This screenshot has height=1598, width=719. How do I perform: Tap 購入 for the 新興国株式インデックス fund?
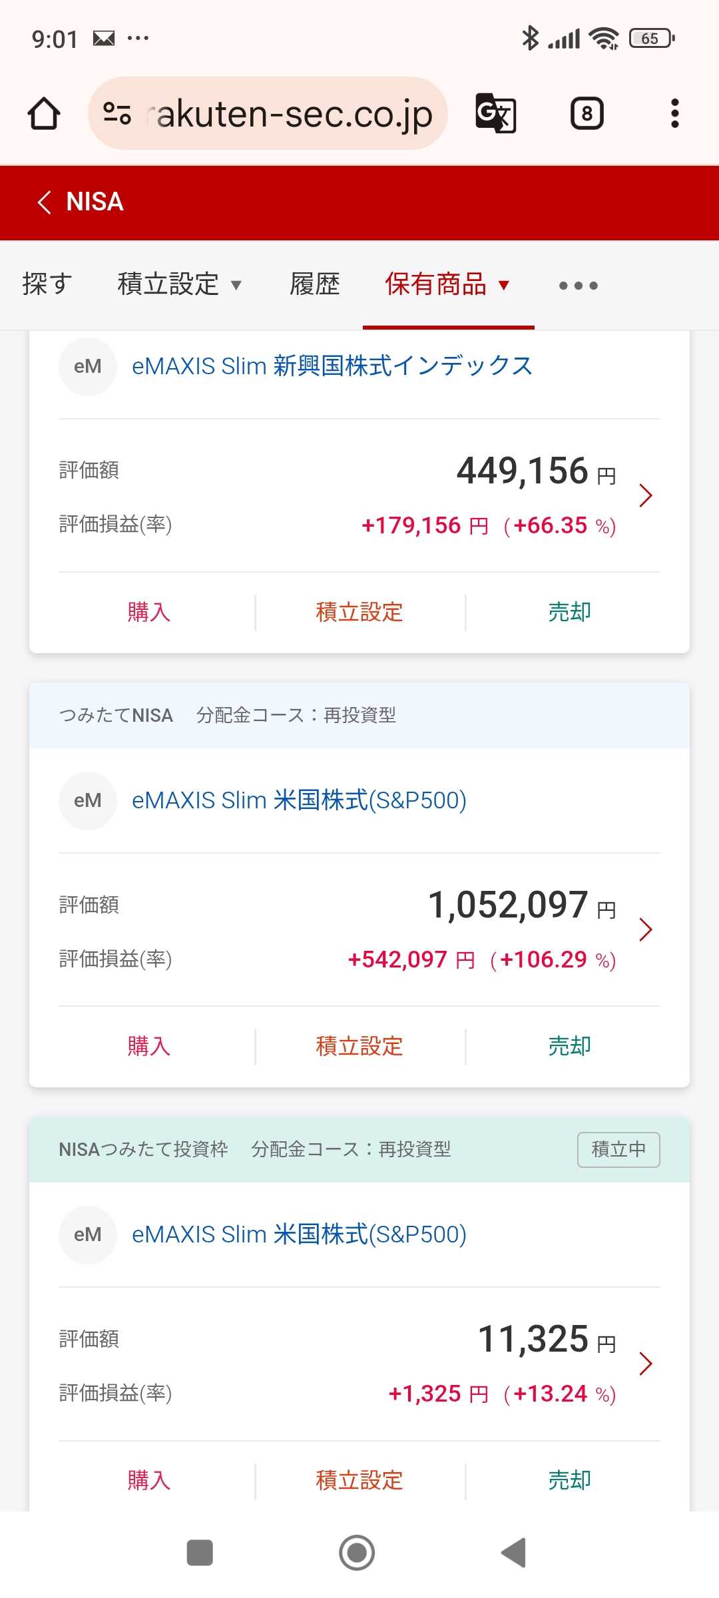(x=148, y=612)
